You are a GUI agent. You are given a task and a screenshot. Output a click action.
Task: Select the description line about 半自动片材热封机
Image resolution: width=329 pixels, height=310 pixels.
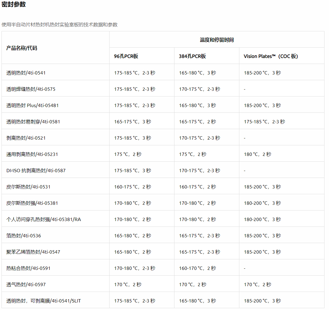pyautogui.click(x=59, y=24)
